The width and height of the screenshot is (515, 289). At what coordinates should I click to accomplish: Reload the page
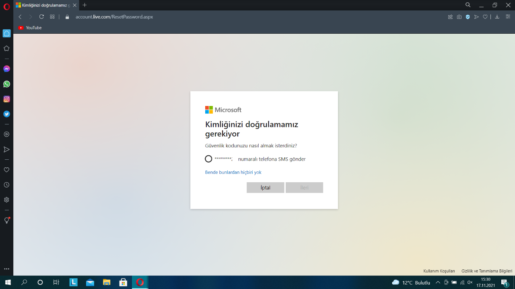(41, 17)
